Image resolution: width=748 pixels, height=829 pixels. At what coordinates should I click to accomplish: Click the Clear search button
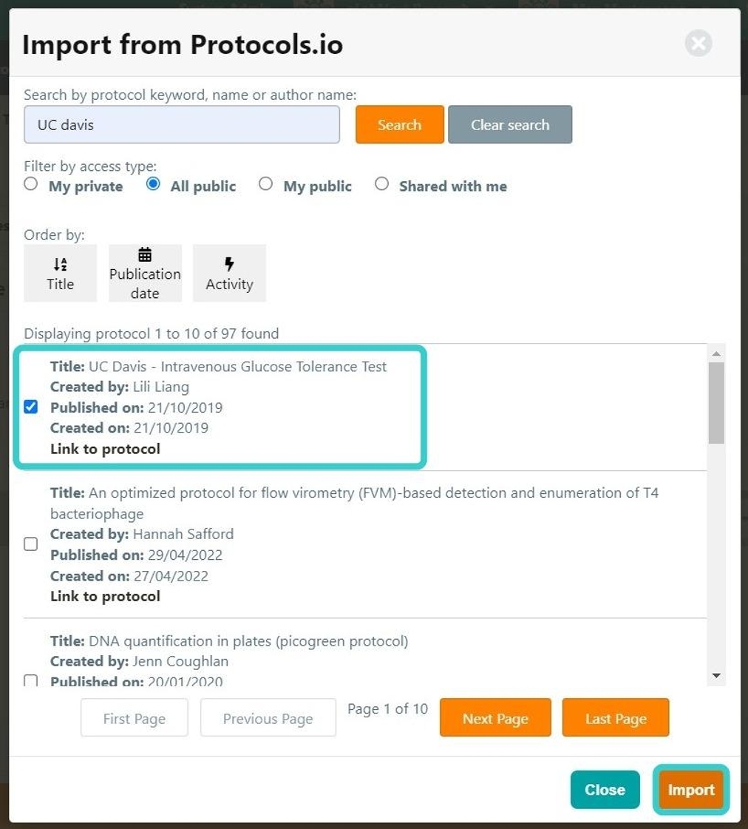510,125
